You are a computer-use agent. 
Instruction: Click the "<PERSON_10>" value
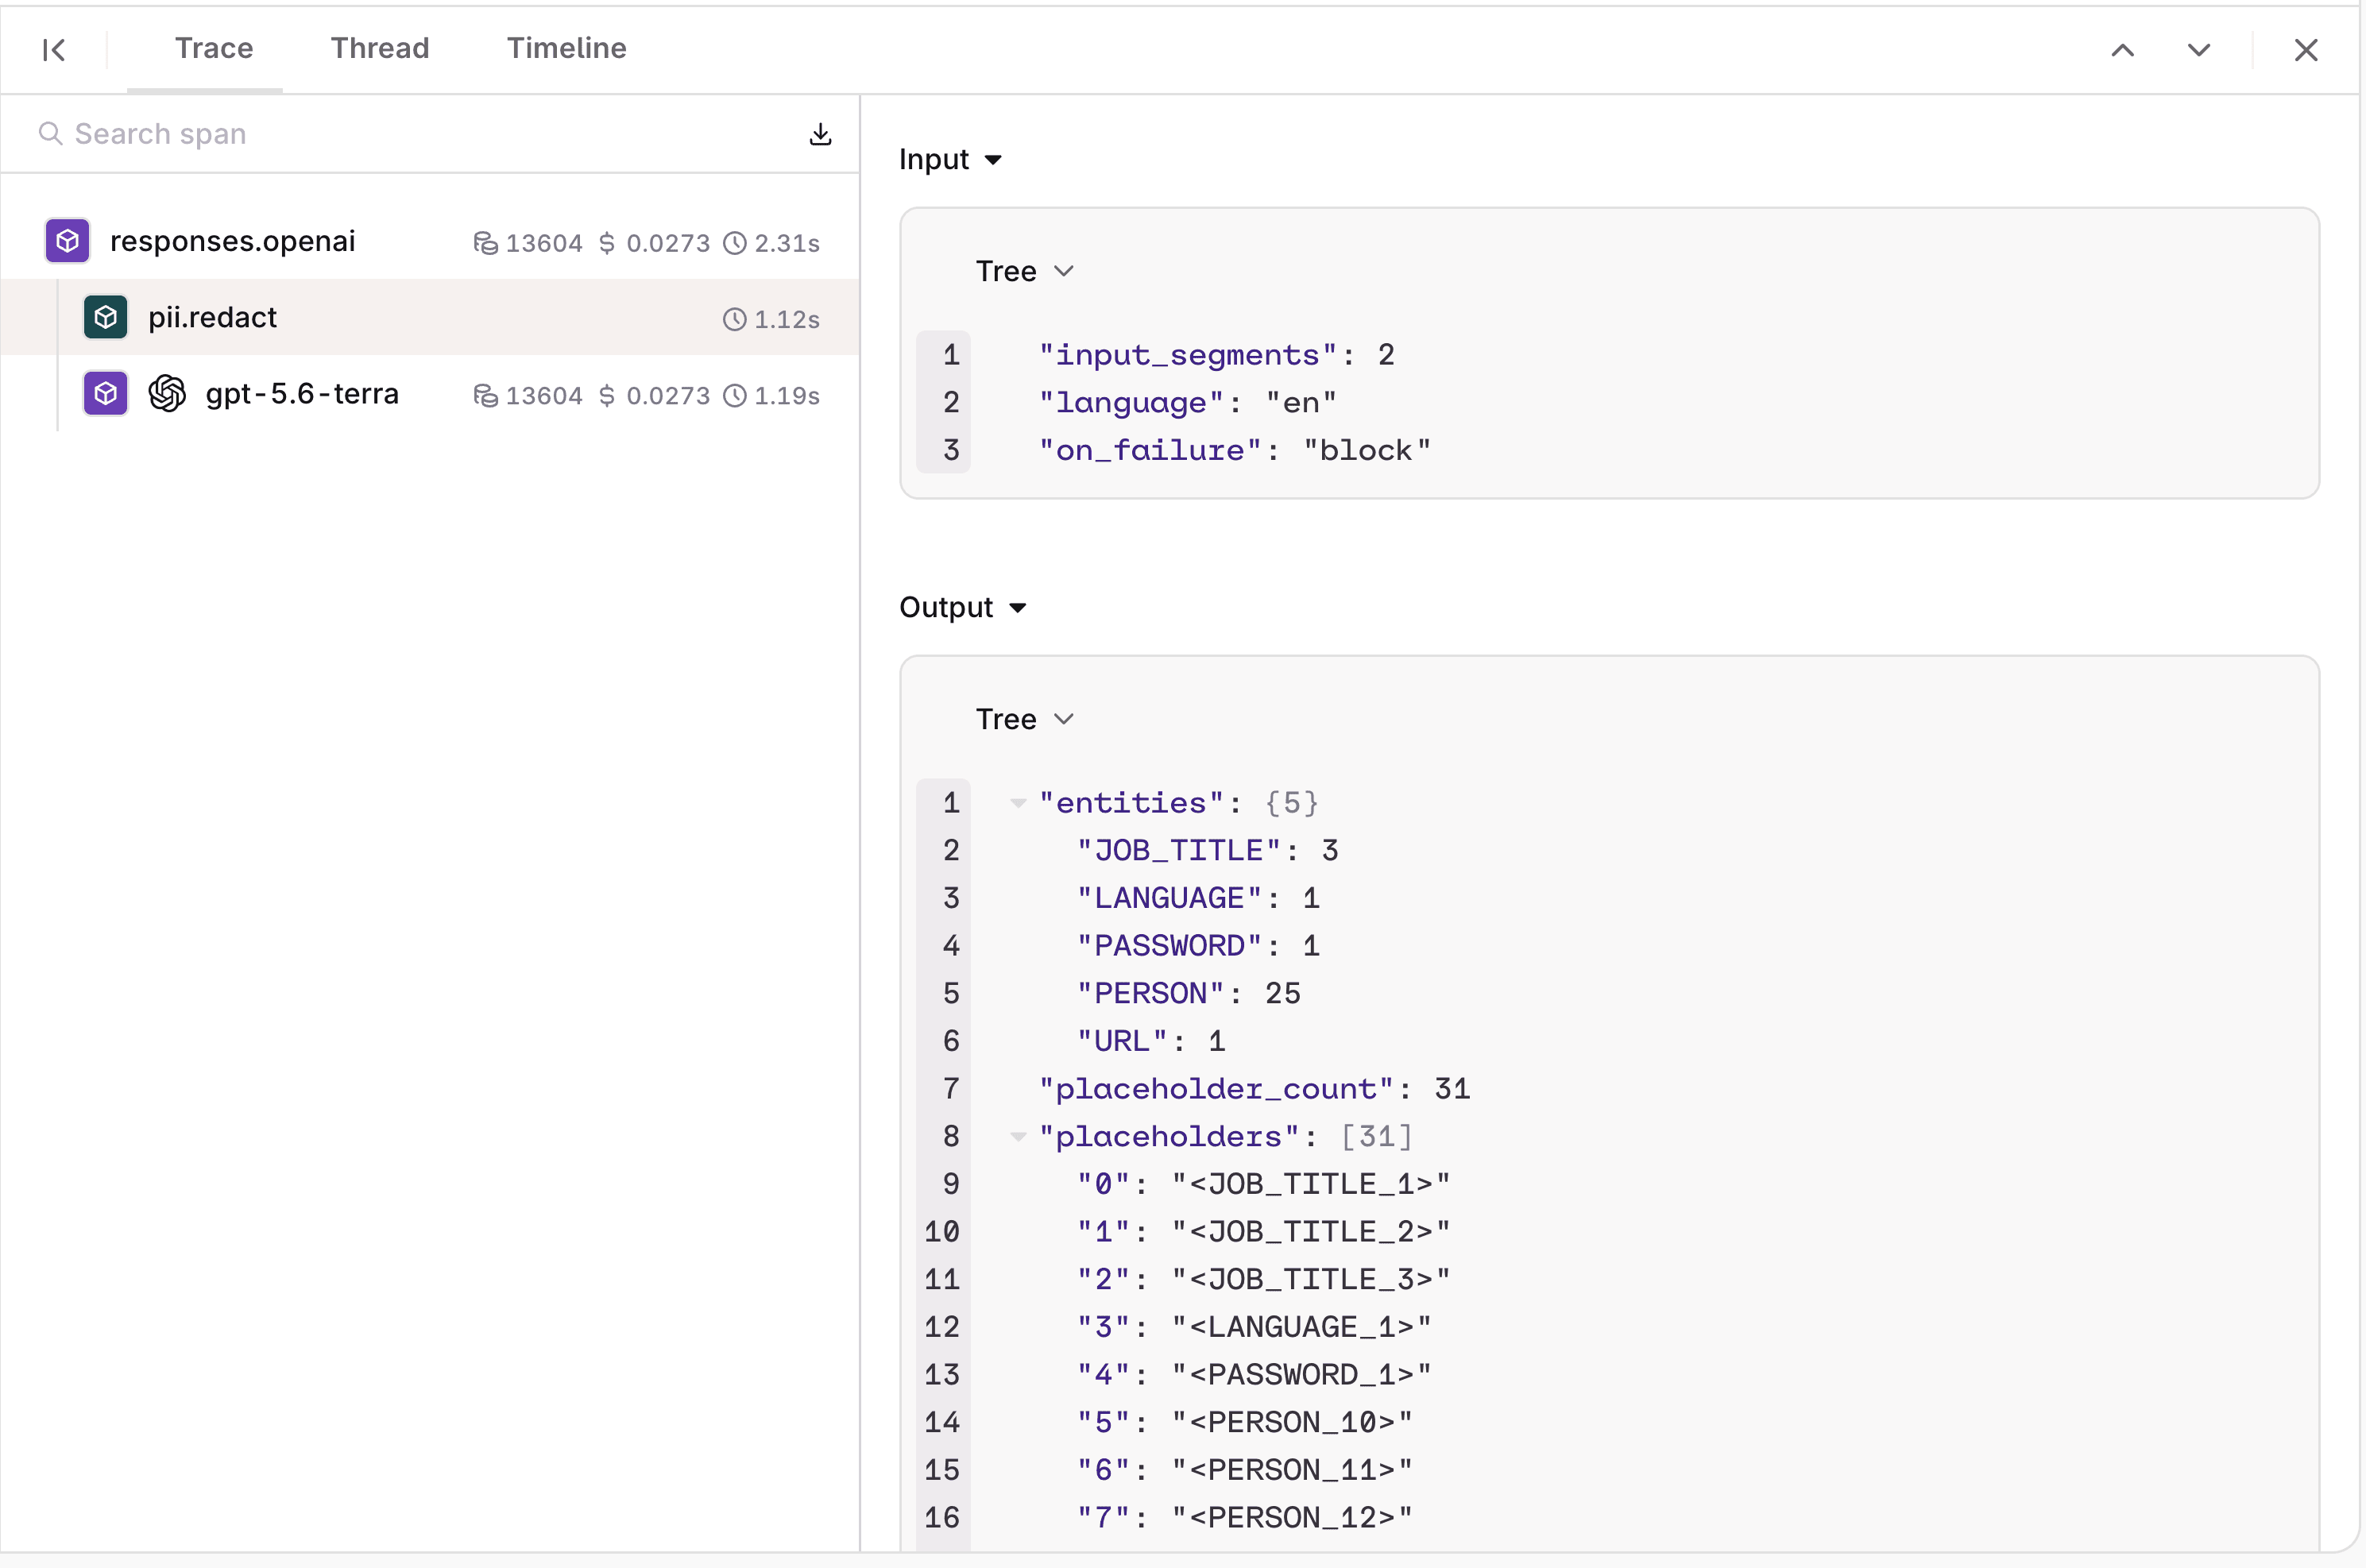tap(1292, 1422)
